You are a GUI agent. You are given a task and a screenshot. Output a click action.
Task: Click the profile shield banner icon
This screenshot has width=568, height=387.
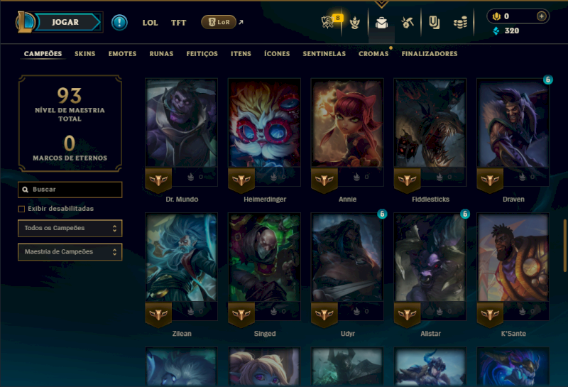[x=434, y=23]
